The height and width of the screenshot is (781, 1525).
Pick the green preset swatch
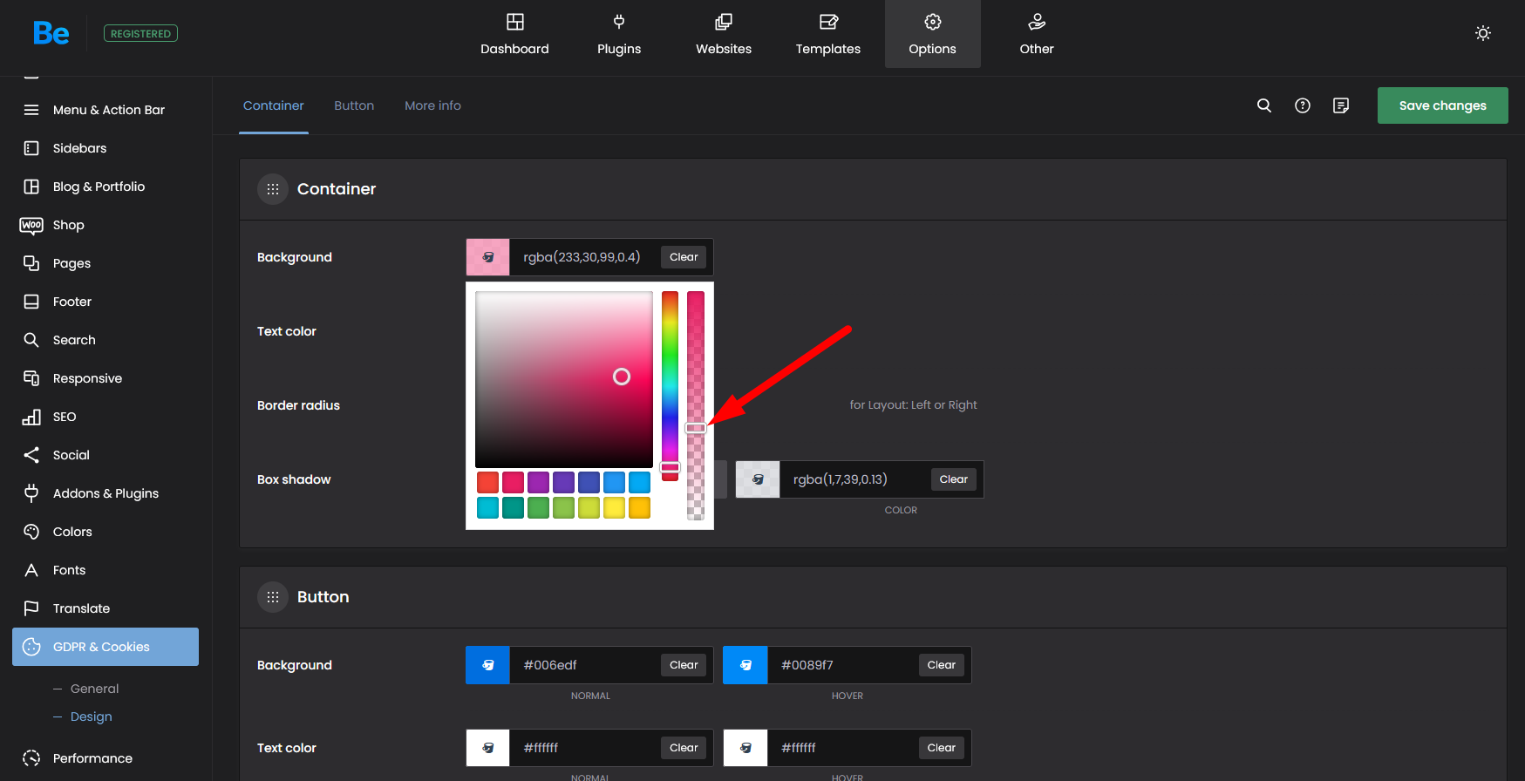(538, 507)
